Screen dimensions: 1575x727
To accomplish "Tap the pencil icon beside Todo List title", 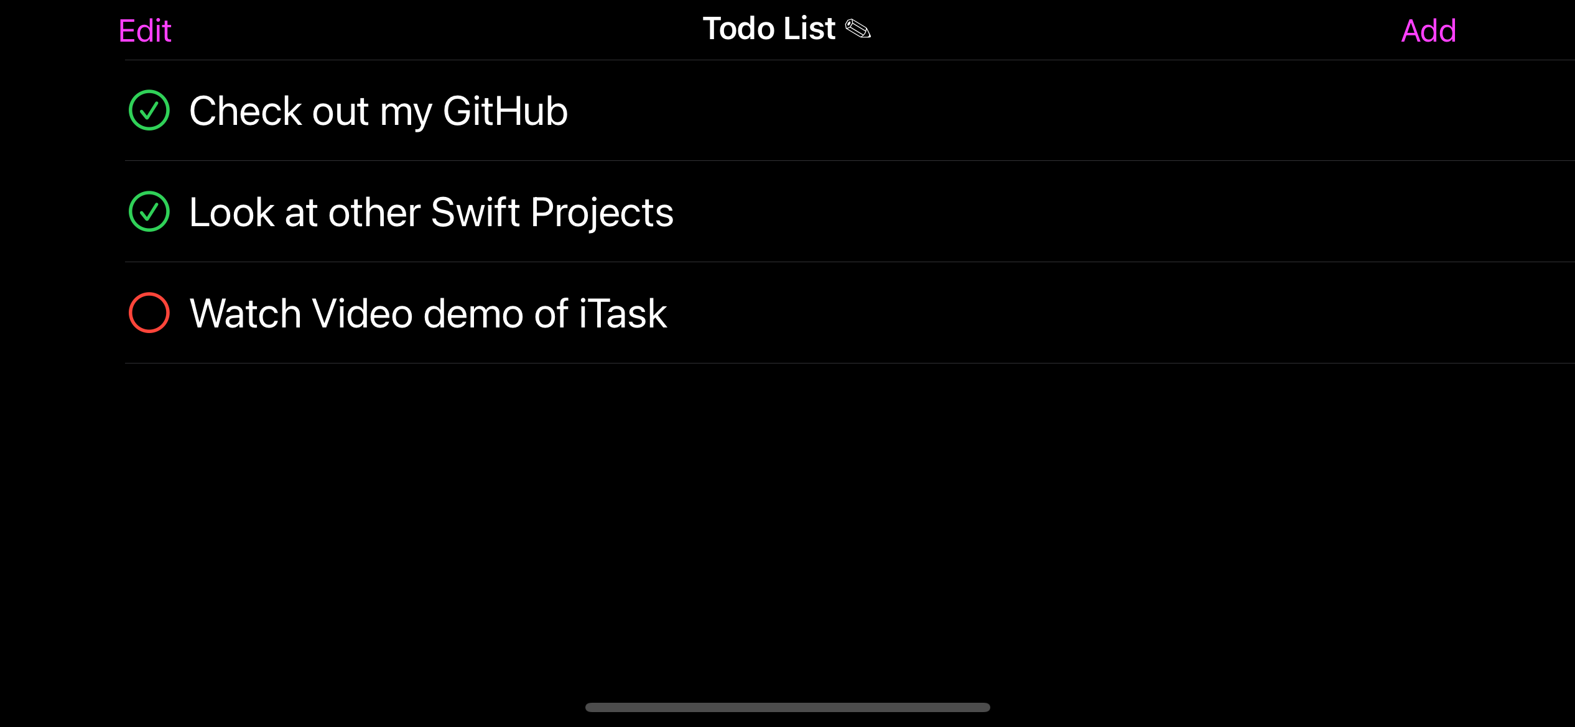I will coord(858,28).
